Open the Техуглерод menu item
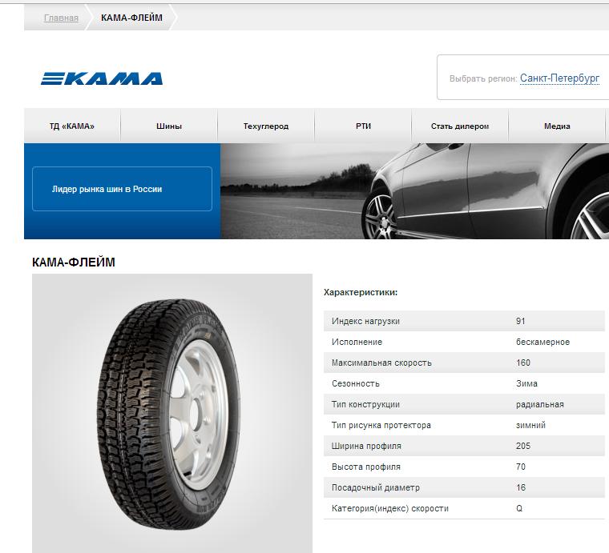This screenshot has height=553, width=609. click(266, 126)
